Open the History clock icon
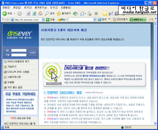This screenshot has height=130, width=158. tap(75, 14)
